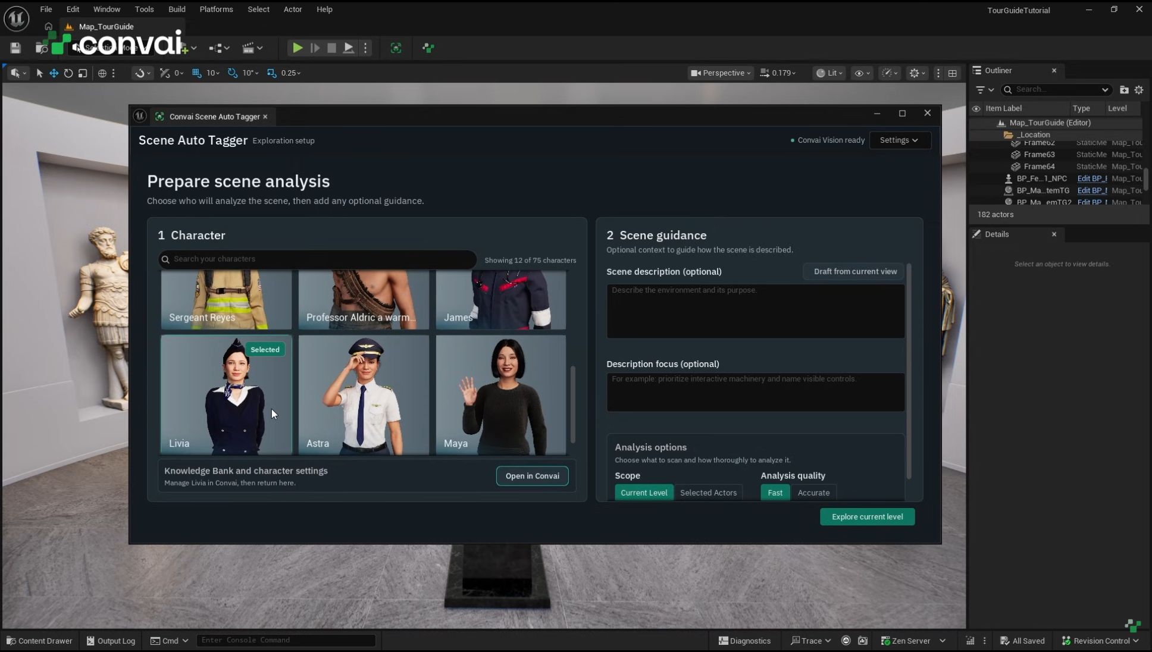Viewport: 1152px width, 652px height.
Task: Choose the Select objects arrow tool
Action: tap(39, 73)
